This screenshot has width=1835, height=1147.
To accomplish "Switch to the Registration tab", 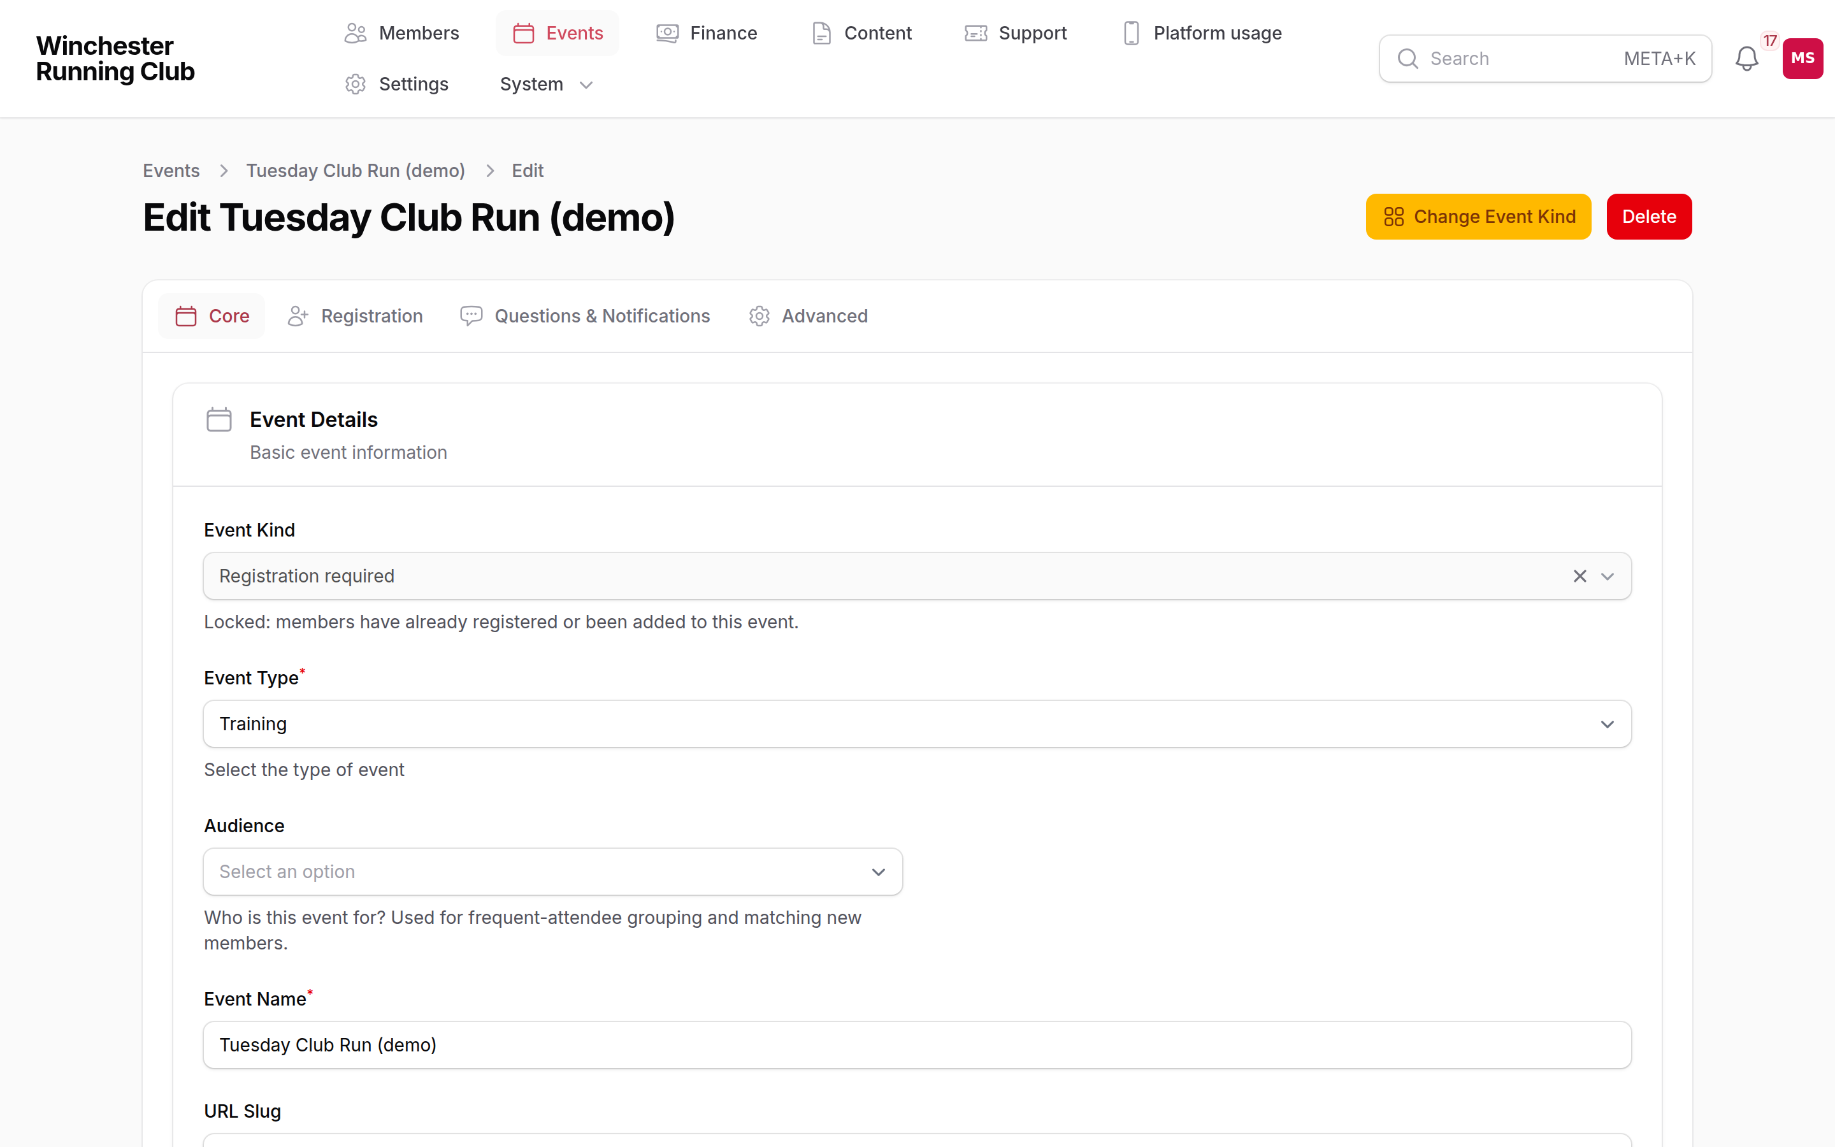I will 355,316.
